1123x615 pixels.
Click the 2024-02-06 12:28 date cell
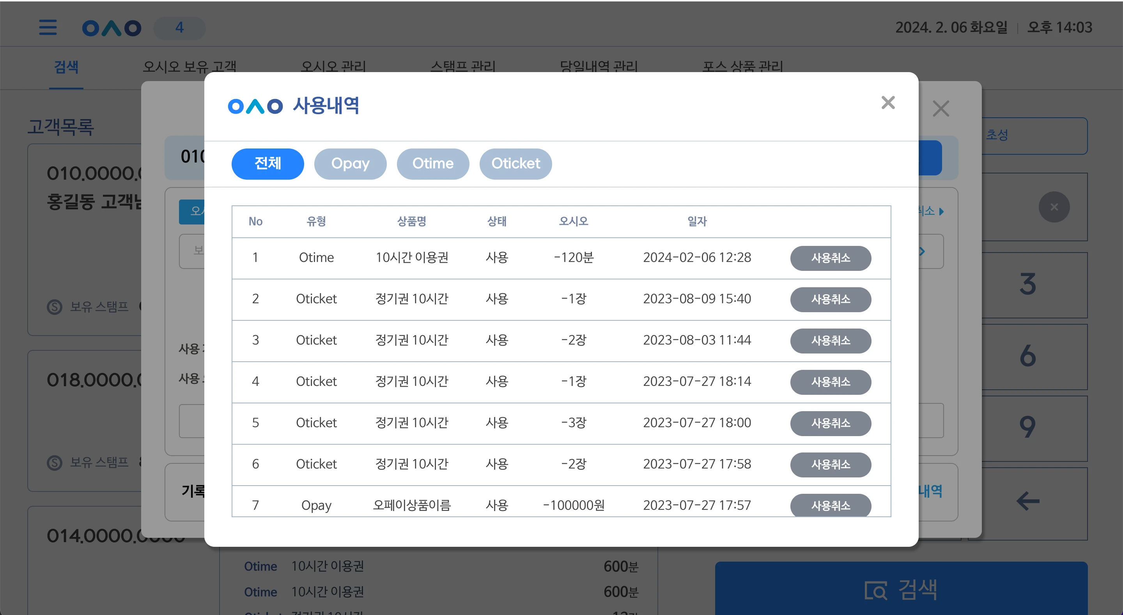coord(697,258)
